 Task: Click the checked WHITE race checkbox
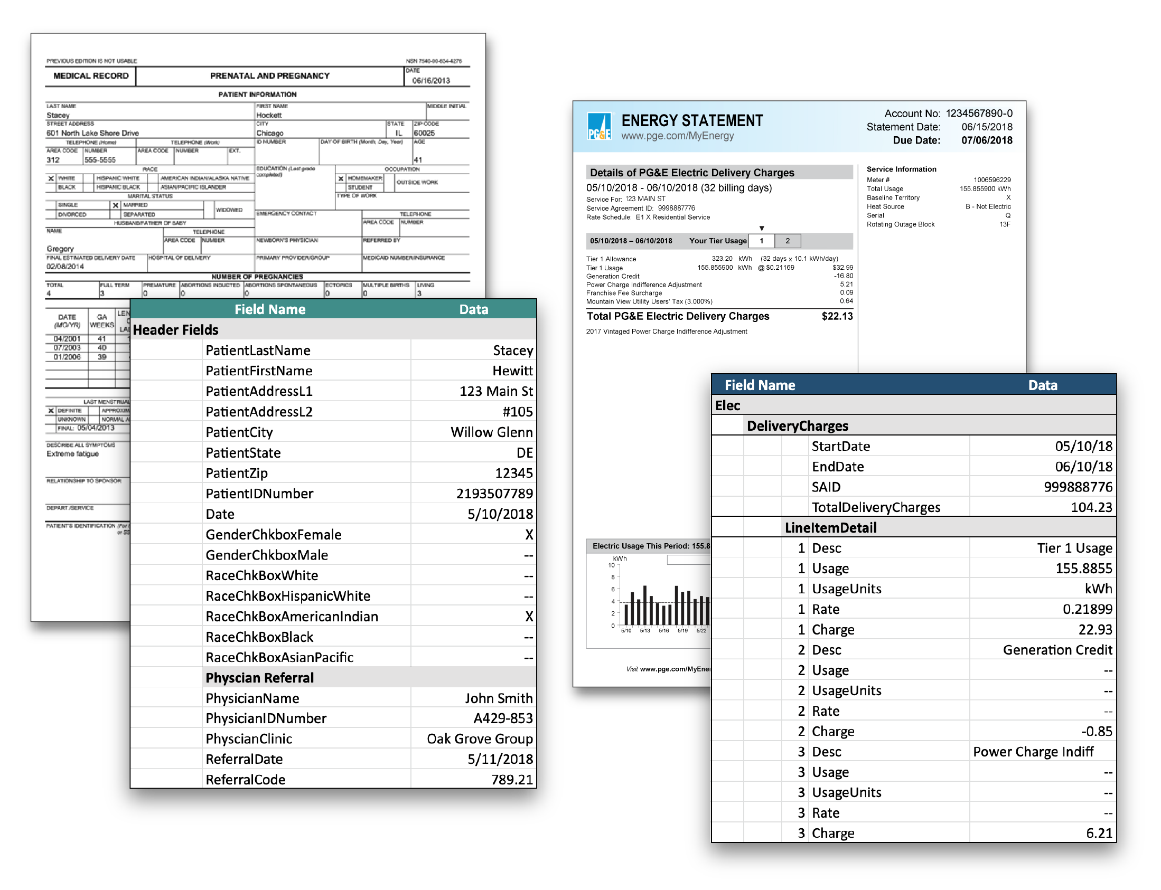[51, 178]
